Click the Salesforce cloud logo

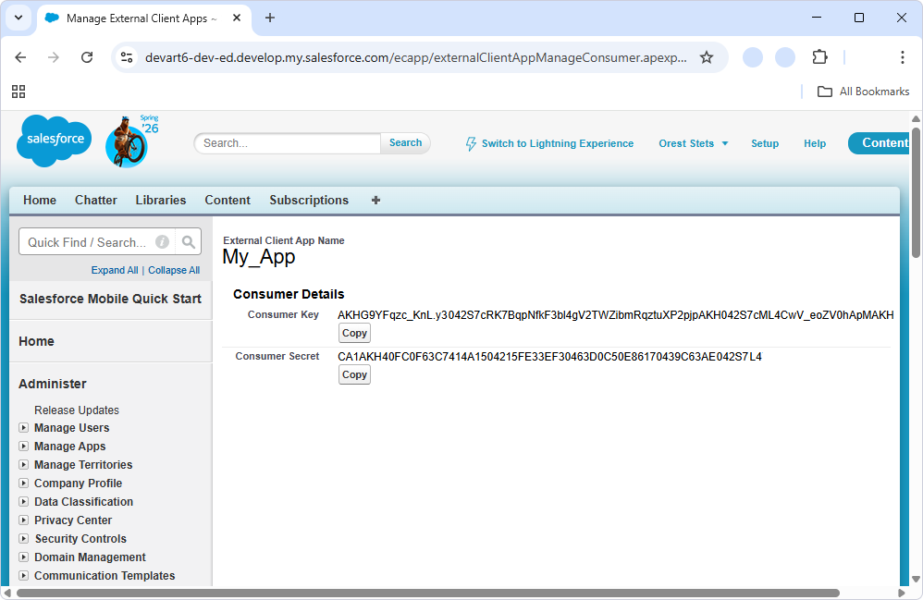53,139
